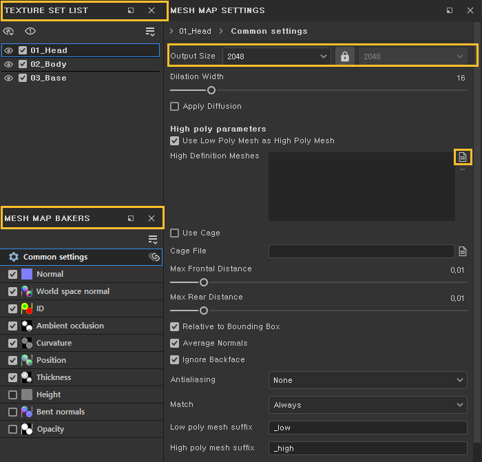Toggle the Output Size lock icon
The height and width of the screenshot is (462, 482).
point(344,56)
